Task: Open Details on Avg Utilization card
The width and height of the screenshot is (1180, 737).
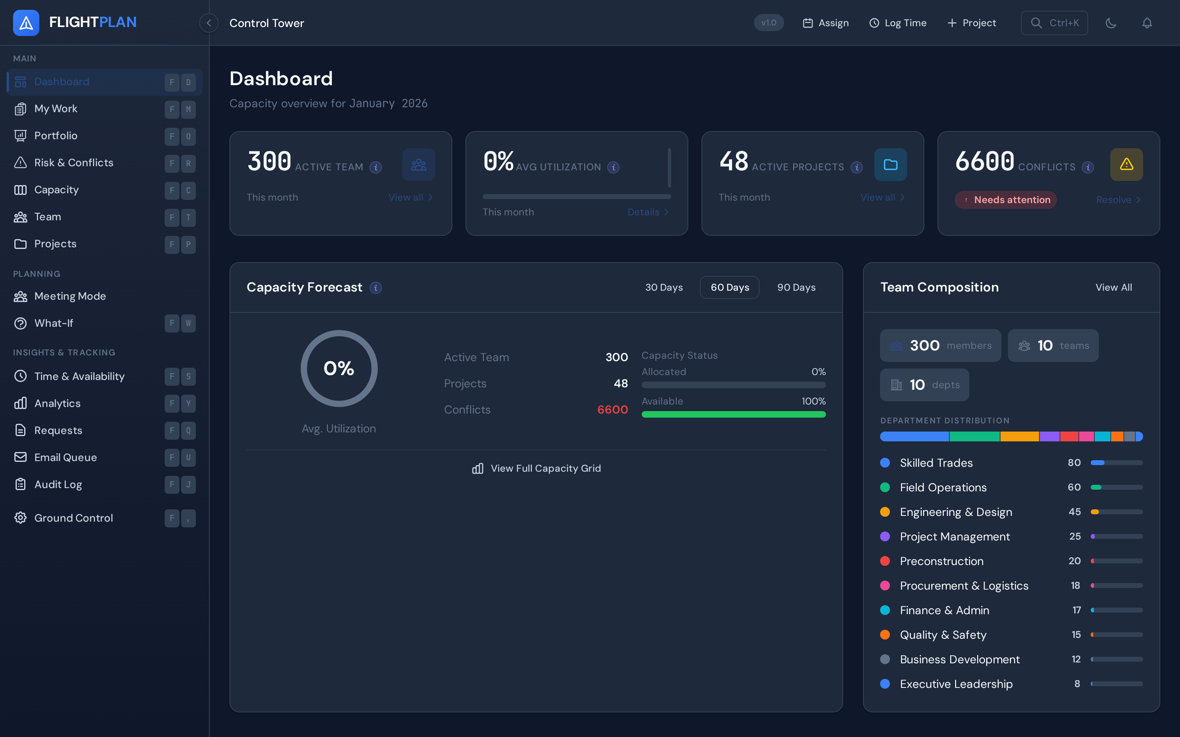Action: click(x=649, y=213)
